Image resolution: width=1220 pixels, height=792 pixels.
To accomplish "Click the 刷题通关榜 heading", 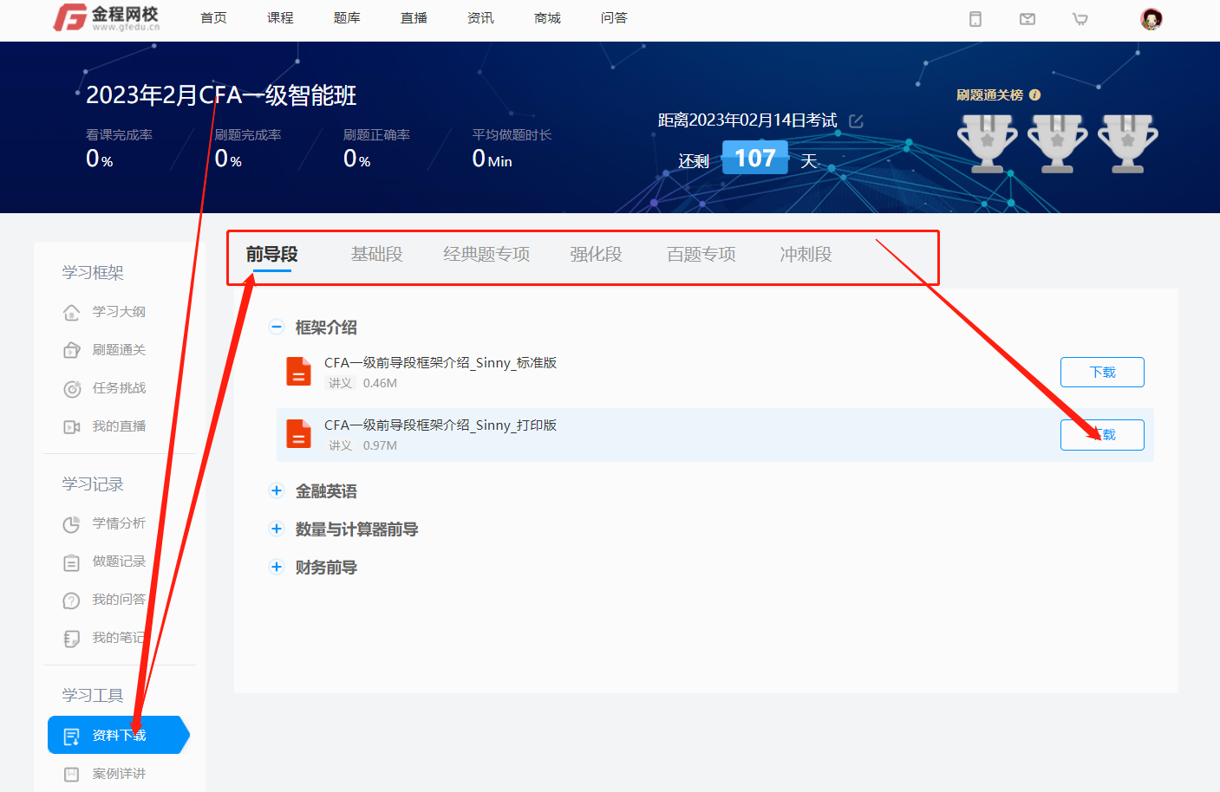I will click(989, 95).
